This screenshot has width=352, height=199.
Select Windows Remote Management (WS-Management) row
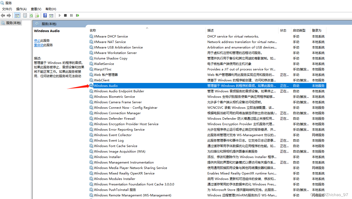207,195
